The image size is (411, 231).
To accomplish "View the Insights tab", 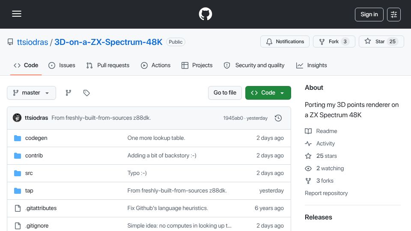I will [x=311, y=65].
